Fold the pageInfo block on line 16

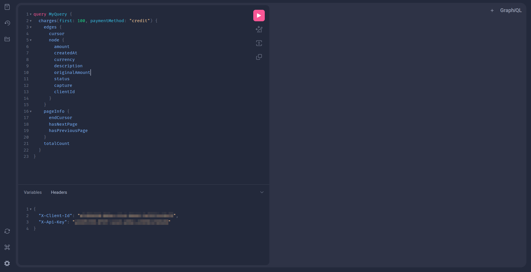(x=31, y=111)
